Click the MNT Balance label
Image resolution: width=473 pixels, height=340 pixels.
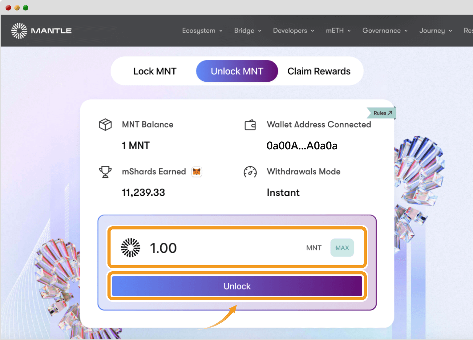pyautogui.click(x=148, y=124)
